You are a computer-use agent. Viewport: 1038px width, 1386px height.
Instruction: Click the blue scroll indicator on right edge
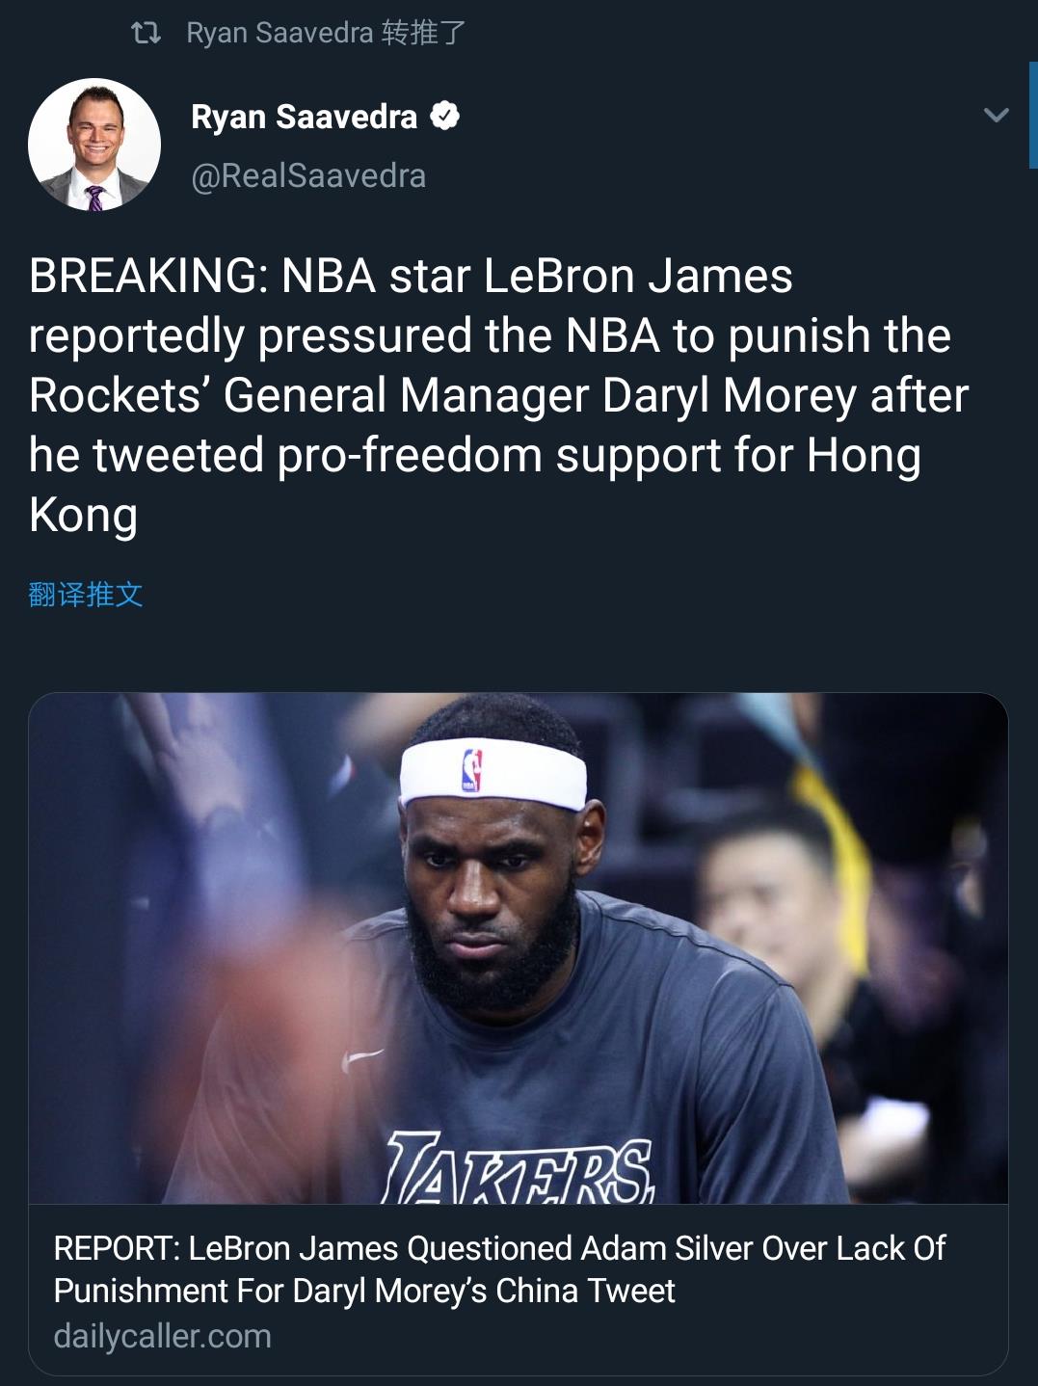pyautogui.click(x=1033, y=116)
